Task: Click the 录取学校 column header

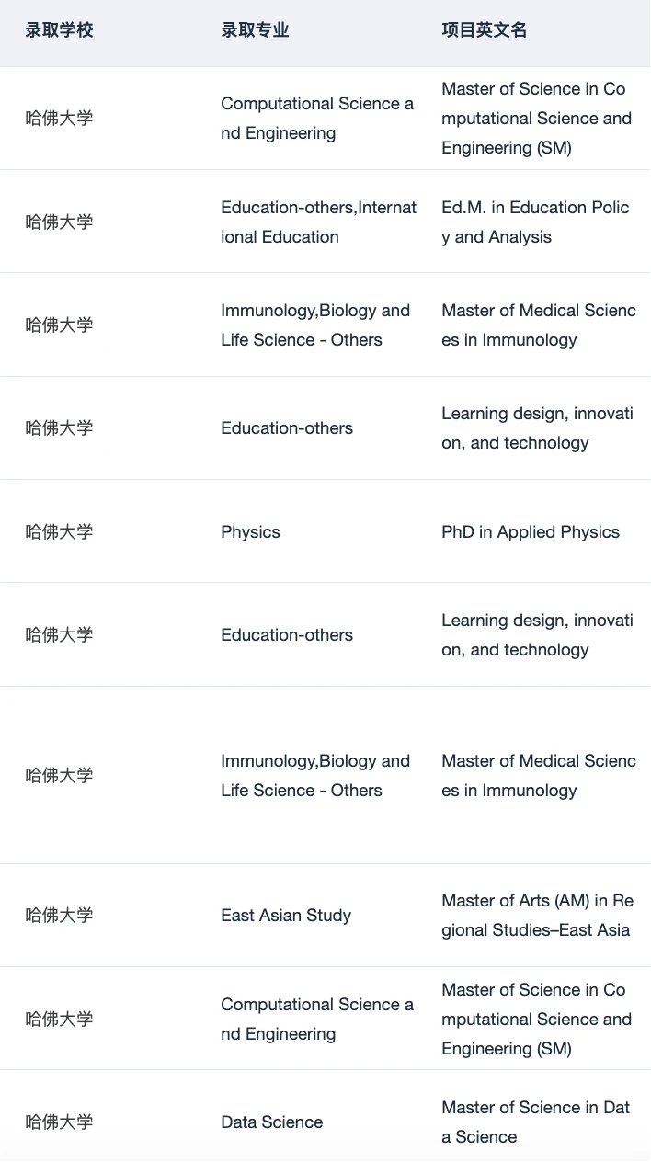Action: tap(59, 30)
